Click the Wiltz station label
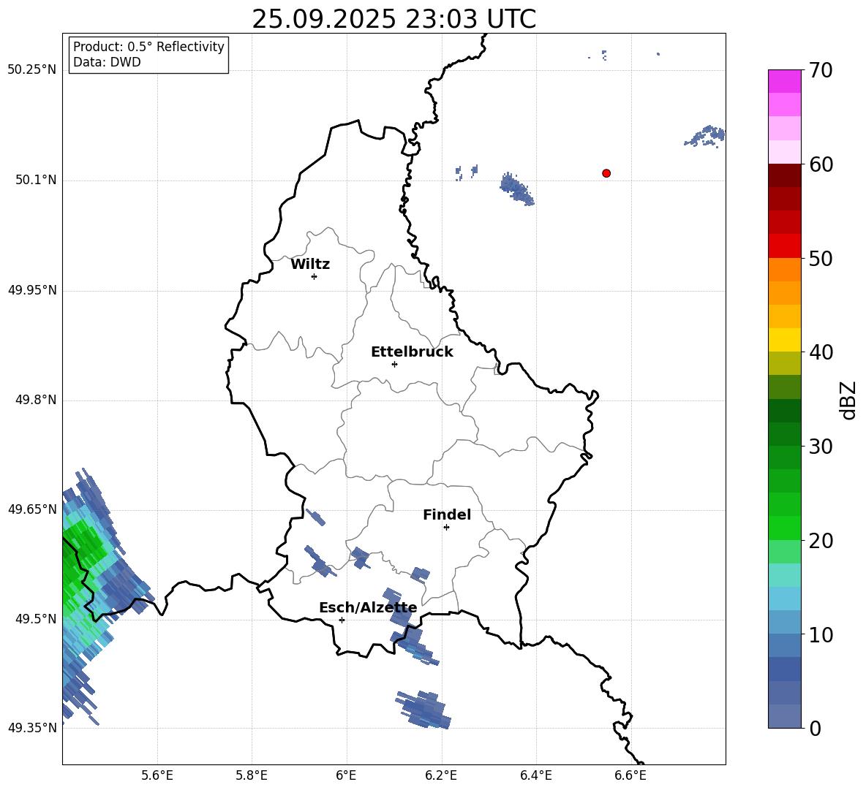The height and width of the screenshot is (790, 866). [x=310, y=265]
